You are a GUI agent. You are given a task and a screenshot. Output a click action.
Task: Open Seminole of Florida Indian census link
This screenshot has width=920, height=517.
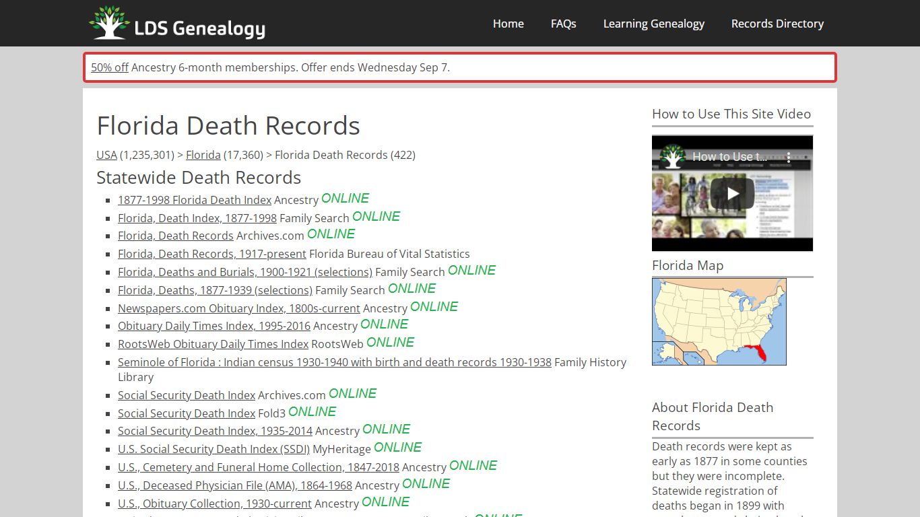335,362
